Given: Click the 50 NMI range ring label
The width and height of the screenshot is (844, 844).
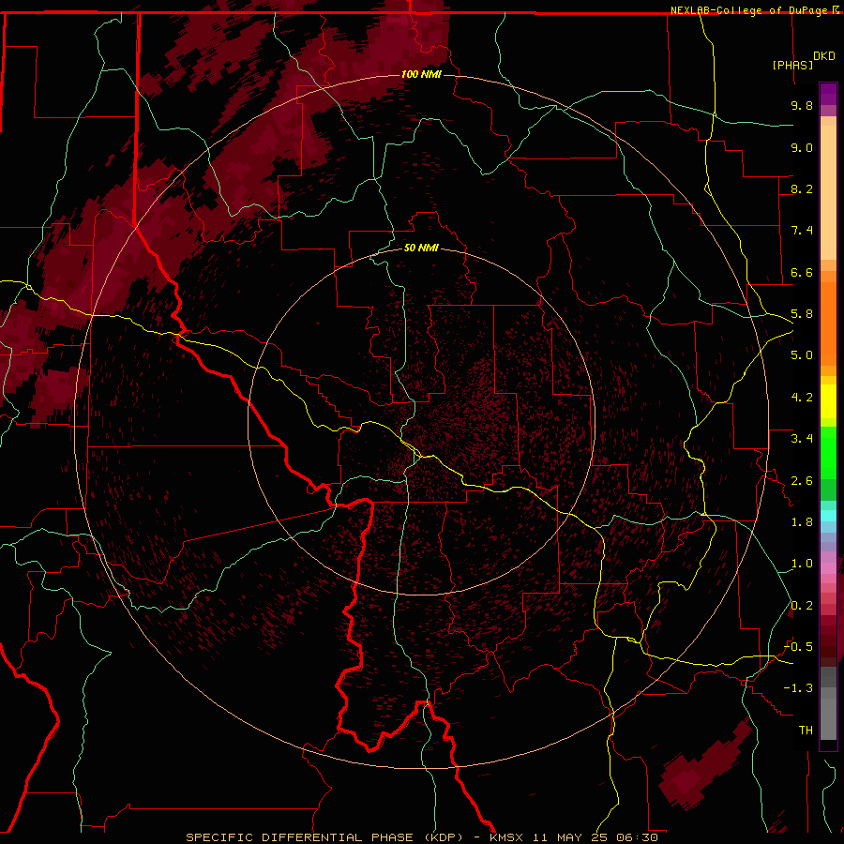Looking at the screenshot, I should click(421, 248).
